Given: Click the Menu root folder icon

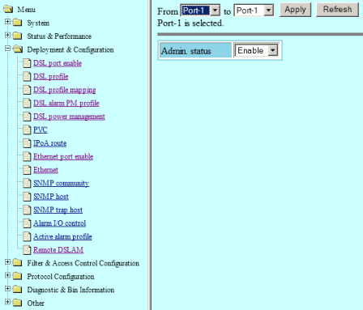Looking at the screenshot, I should click(x=8, y=10).
